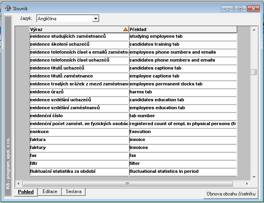Select the 'filtr' cell

click(x=79, y=164)
